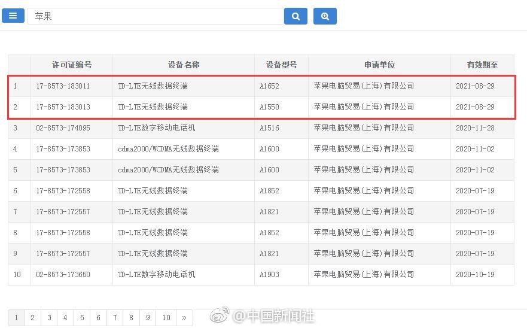Screen dimensions: 527x328
Task: Open the hamburger menu button
Action: point(13,16)
